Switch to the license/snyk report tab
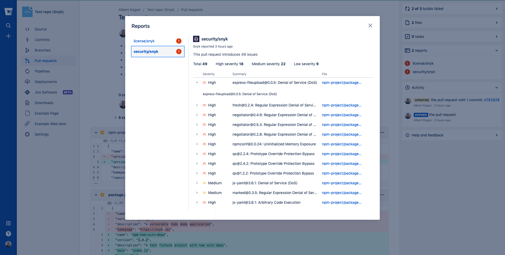Viewport: 505px width, 255px height. [x=144, y=41]
